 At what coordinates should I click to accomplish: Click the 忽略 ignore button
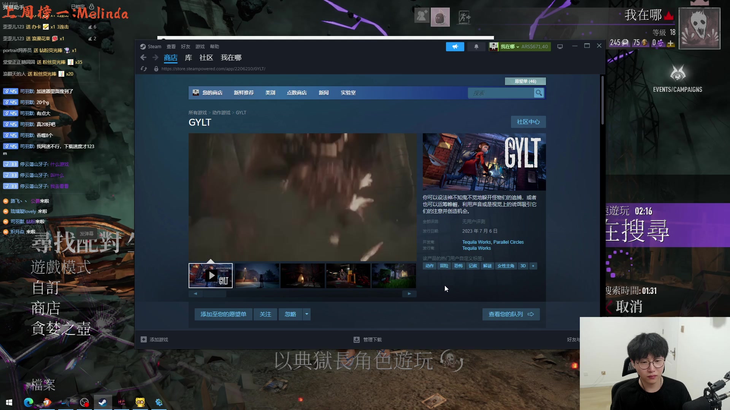point(290,314)
